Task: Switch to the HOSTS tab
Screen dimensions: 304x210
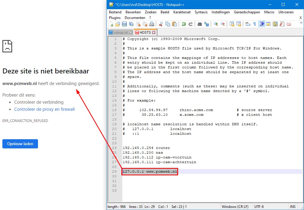Action: [x=145, y=32]
